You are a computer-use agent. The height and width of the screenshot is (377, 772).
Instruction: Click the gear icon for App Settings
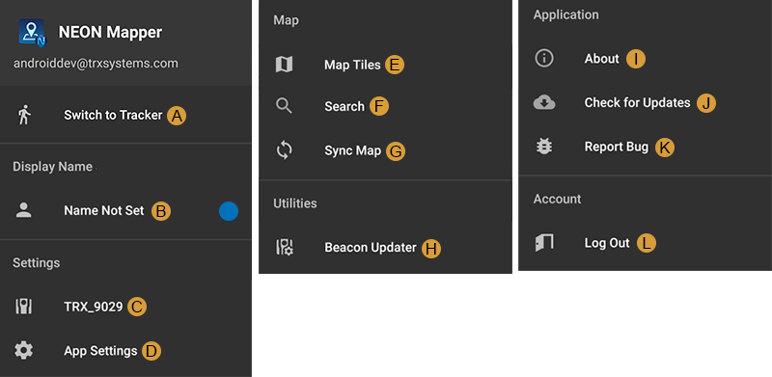(x=23, y=350)
